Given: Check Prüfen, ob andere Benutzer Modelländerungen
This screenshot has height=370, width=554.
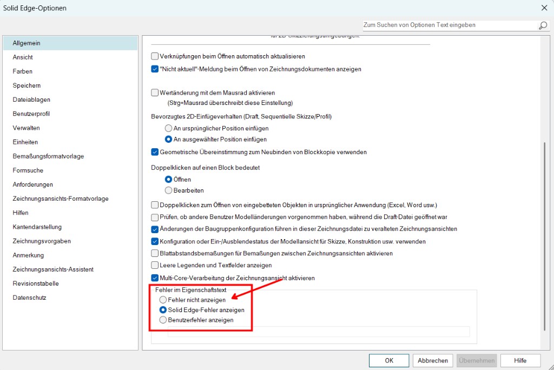Looking at the screenshot, I should tap(155, 217).
